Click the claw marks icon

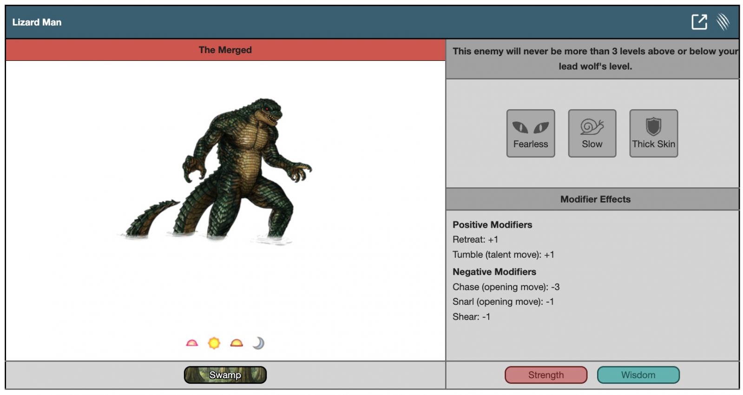[723, 22]
